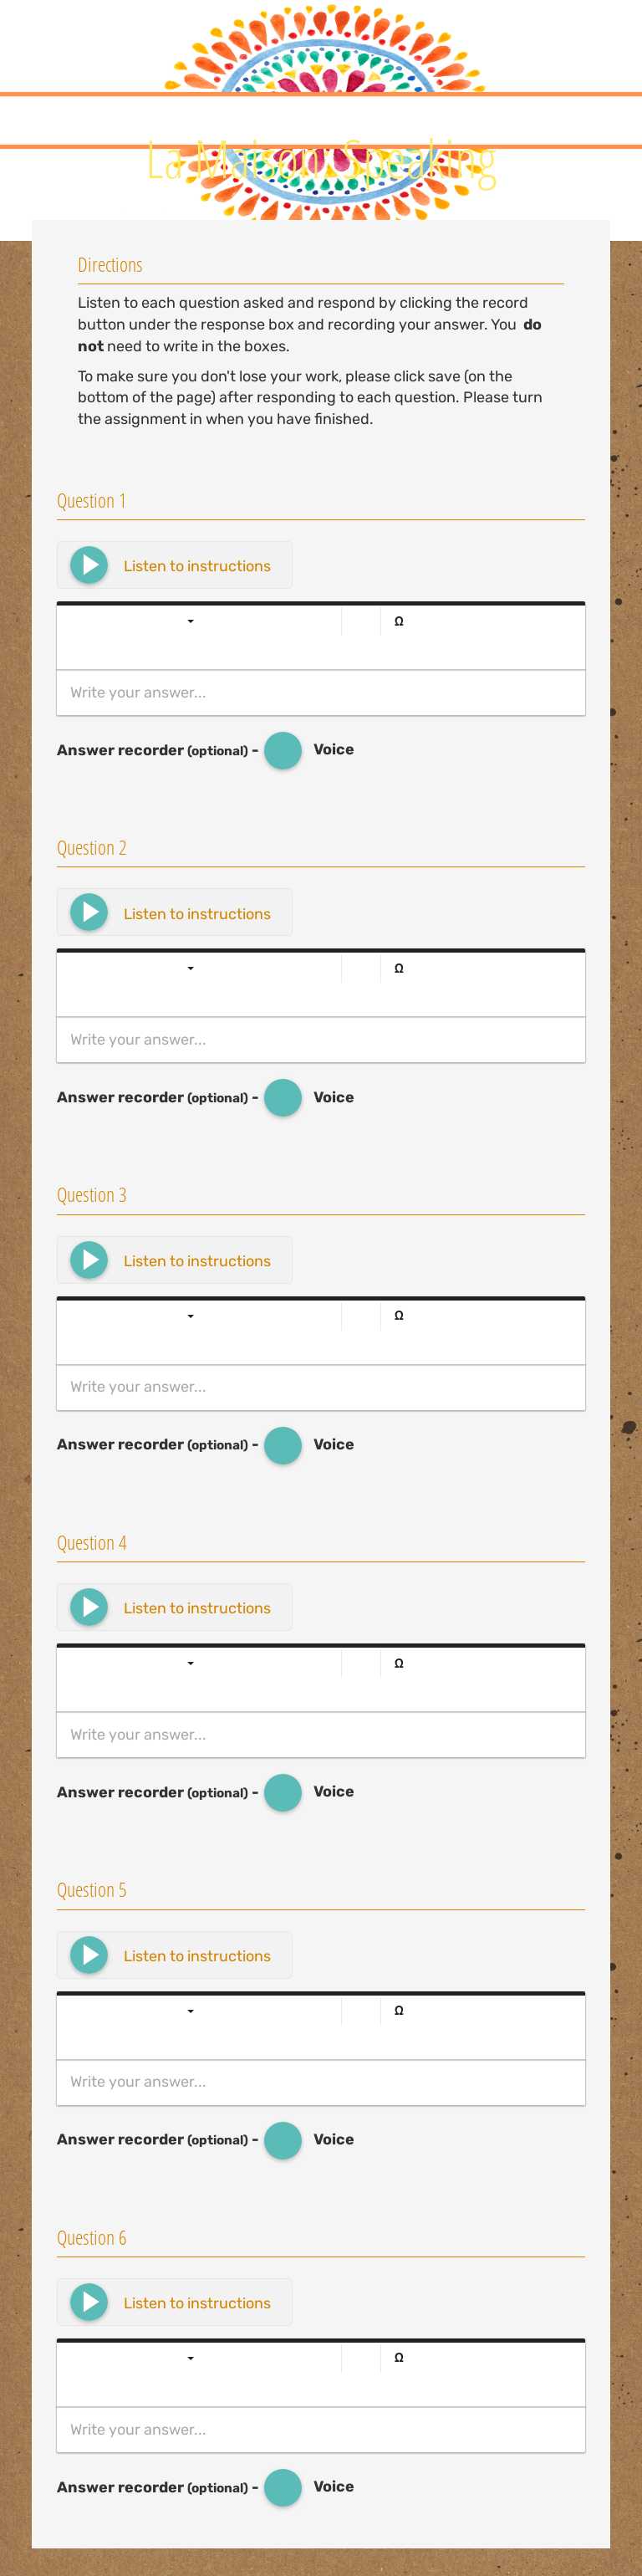Click the voice recorder button under Question 4
The image size is (642, 2576).
283,1792
